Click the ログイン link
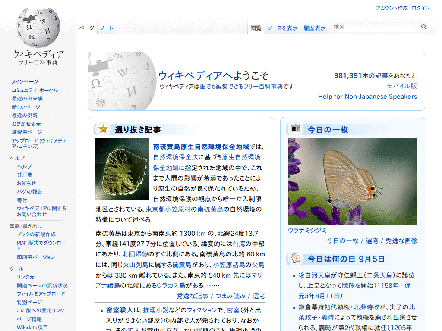The height and width of the screenshot is (331, 442). pyautogui.click(x=420, y=8)
